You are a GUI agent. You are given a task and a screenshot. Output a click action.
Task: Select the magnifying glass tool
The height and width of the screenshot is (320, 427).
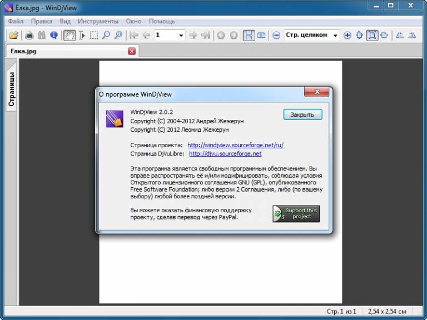[106, 35]
